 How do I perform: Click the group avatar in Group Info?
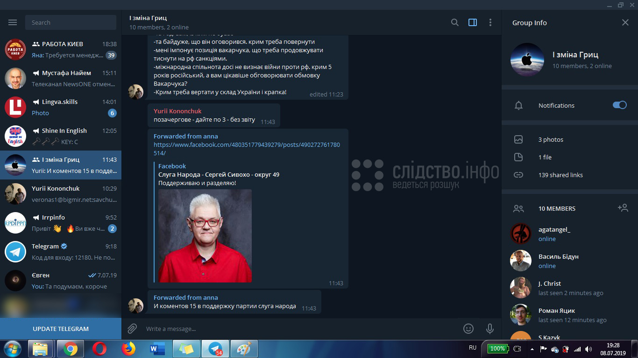pyautogui.click(x=527, y=60)
